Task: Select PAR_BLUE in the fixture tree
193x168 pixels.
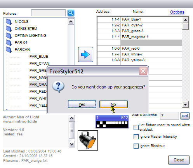Action: click(x=39, y=57)
